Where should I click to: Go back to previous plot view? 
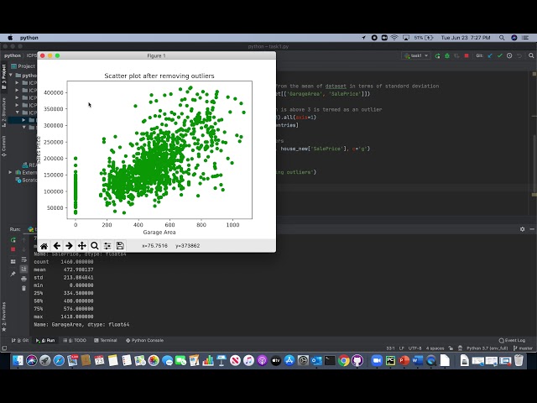click(x=57, y=246)
